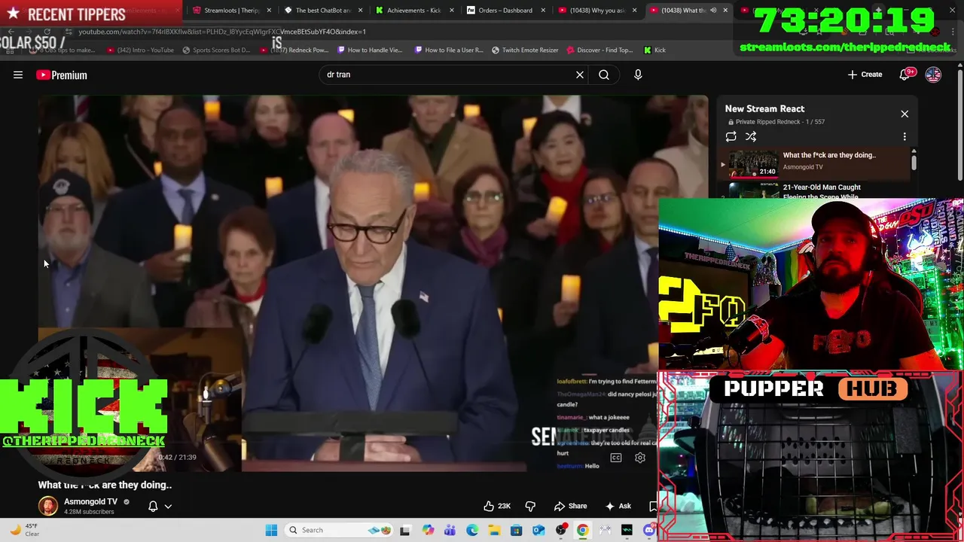Image resolution: width=964 pixels, height=542 pixels.
Task: Open video player settings gear
Action: (640, 458)
